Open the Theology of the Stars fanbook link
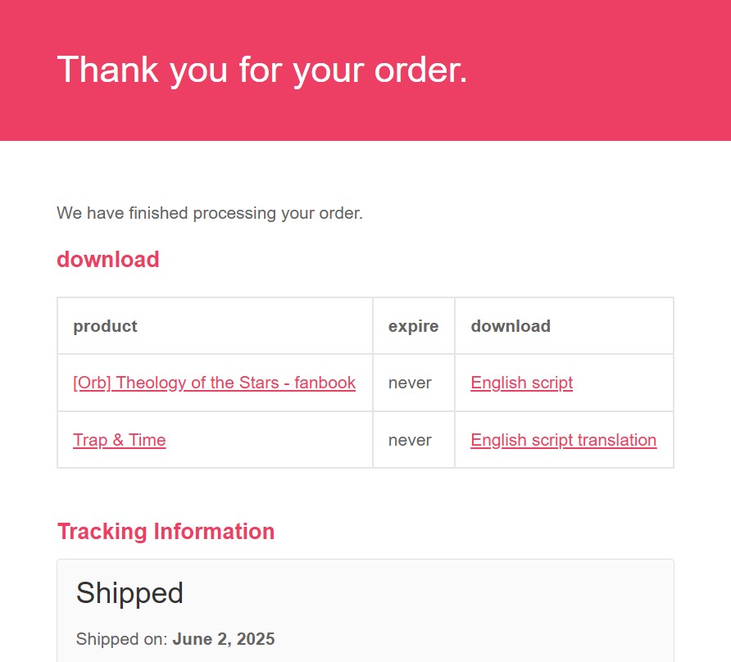 (x=214, y=383)
